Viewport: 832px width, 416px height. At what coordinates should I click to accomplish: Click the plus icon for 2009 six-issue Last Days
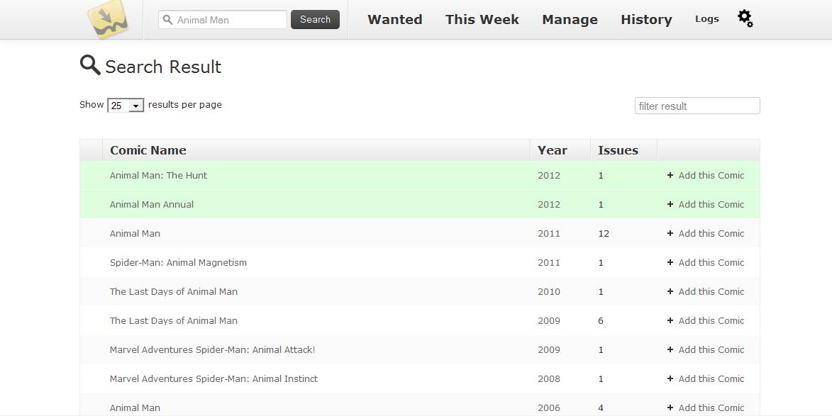[x=670, y=320]
